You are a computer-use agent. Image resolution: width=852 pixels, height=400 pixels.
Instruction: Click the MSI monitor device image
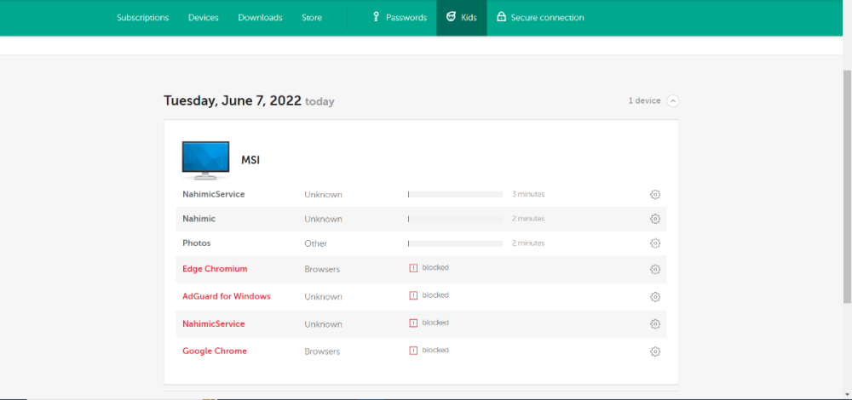[205, 160]
